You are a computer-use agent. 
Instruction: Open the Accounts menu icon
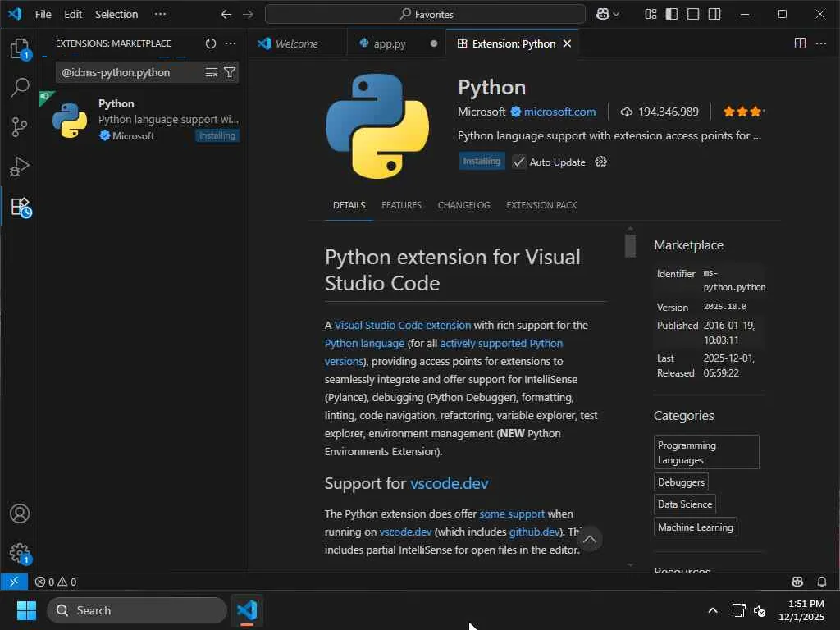[20, 514]
